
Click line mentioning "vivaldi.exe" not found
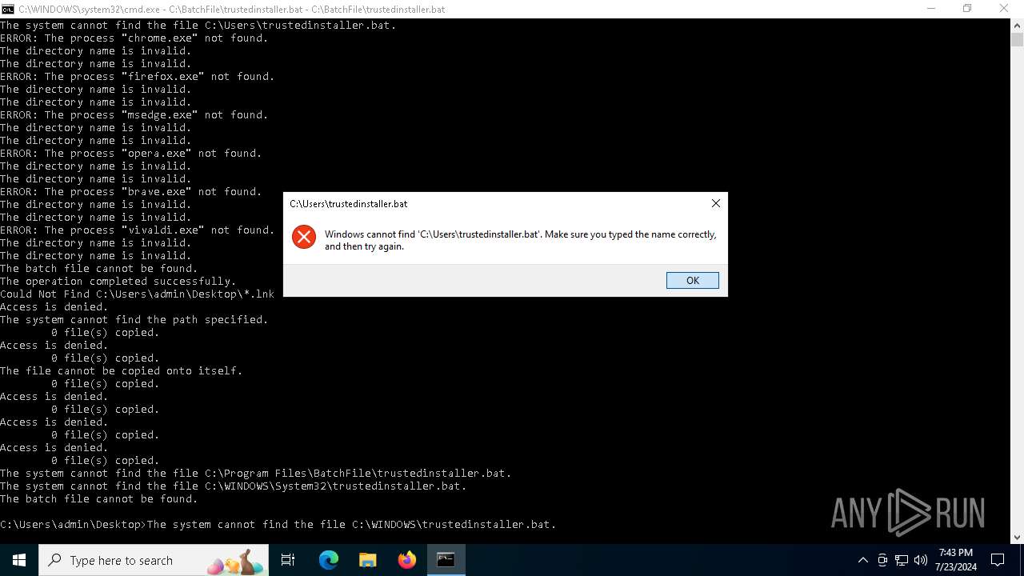pos(138,230)
